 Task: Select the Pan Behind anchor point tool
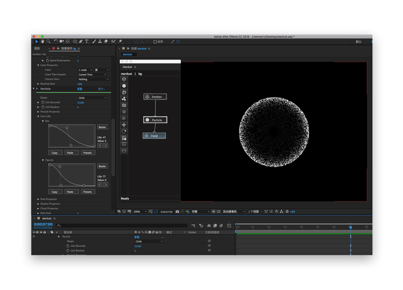click(67, 41)
